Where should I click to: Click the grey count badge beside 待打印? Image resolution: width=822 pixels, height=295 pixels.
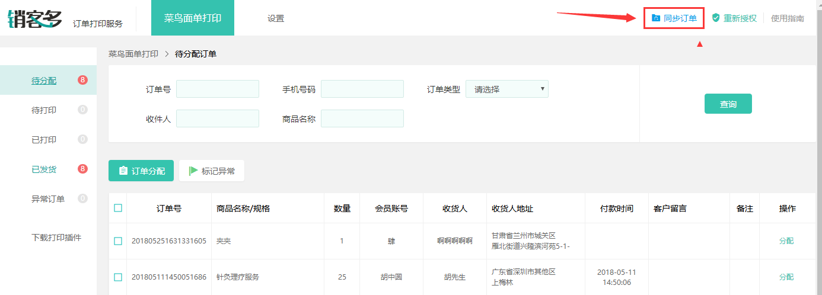(x=82, y=110)
